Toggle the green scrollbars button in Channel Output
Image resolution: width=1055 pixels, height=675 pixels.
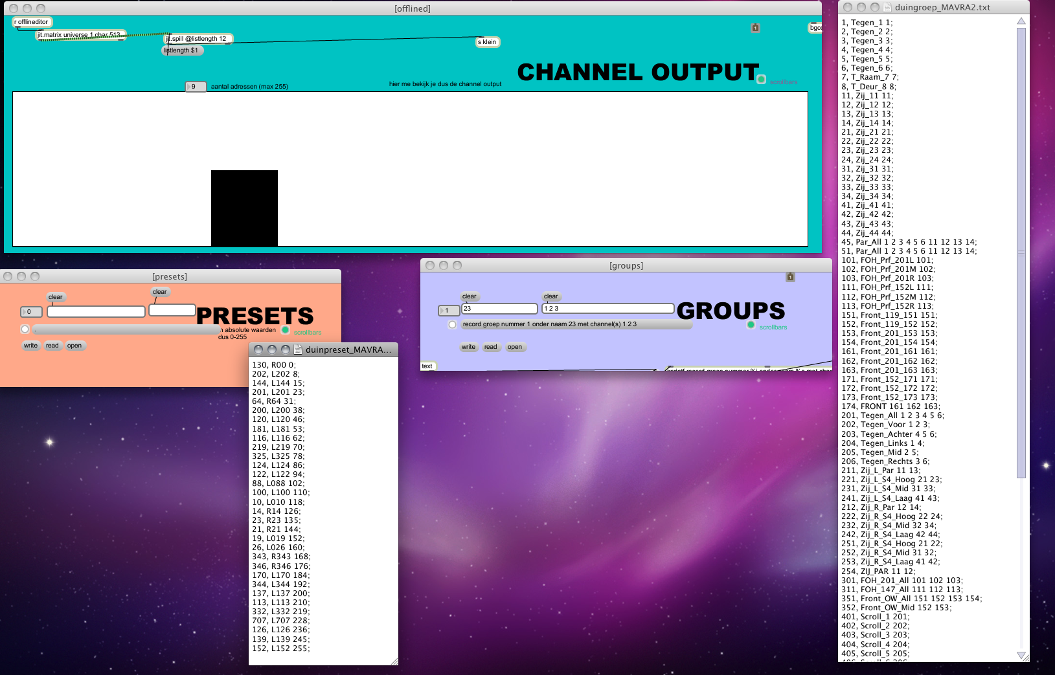762,80
